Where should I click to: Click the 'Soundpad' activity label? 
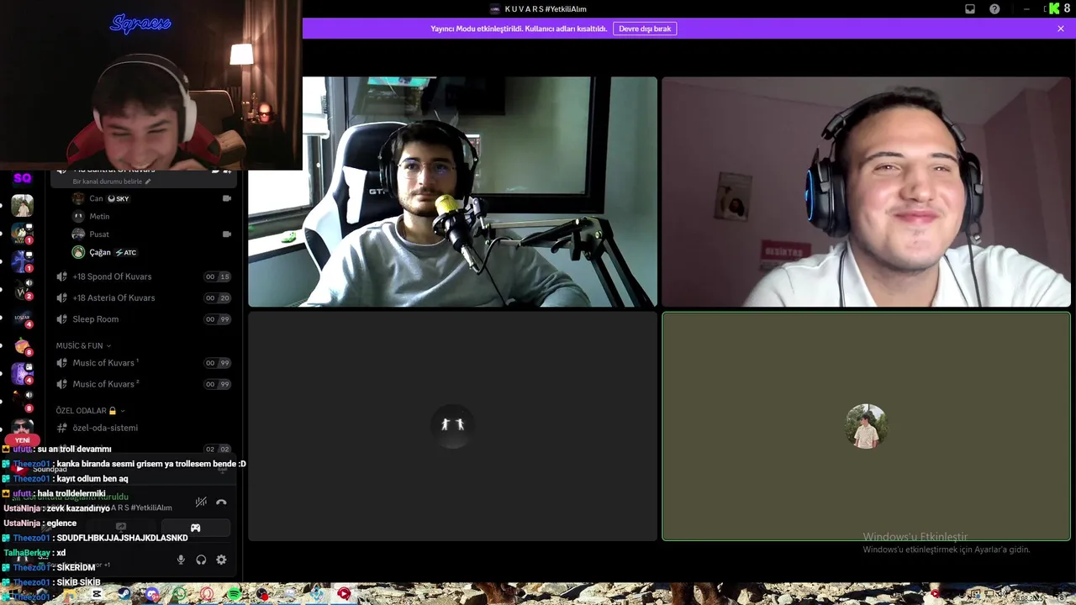(x=50, y=470)
